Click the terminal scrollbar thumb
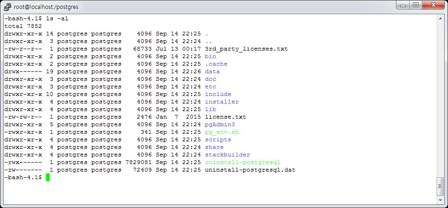Screen dimensions: 448x208 440,187
